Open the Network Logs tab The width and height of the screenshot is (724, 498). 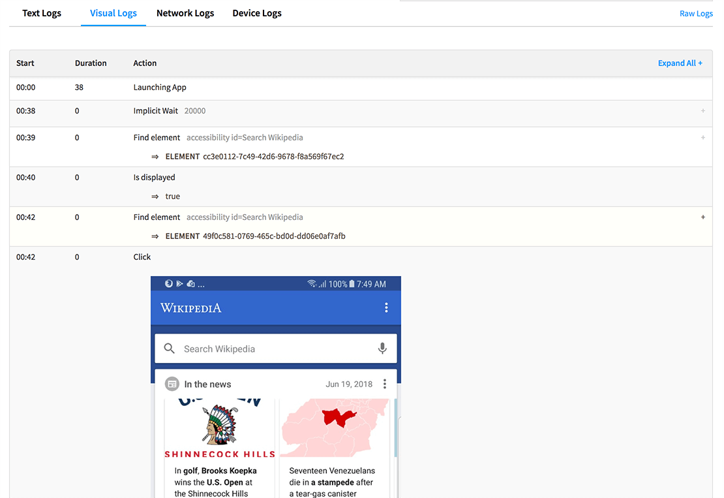click(185, 13)
